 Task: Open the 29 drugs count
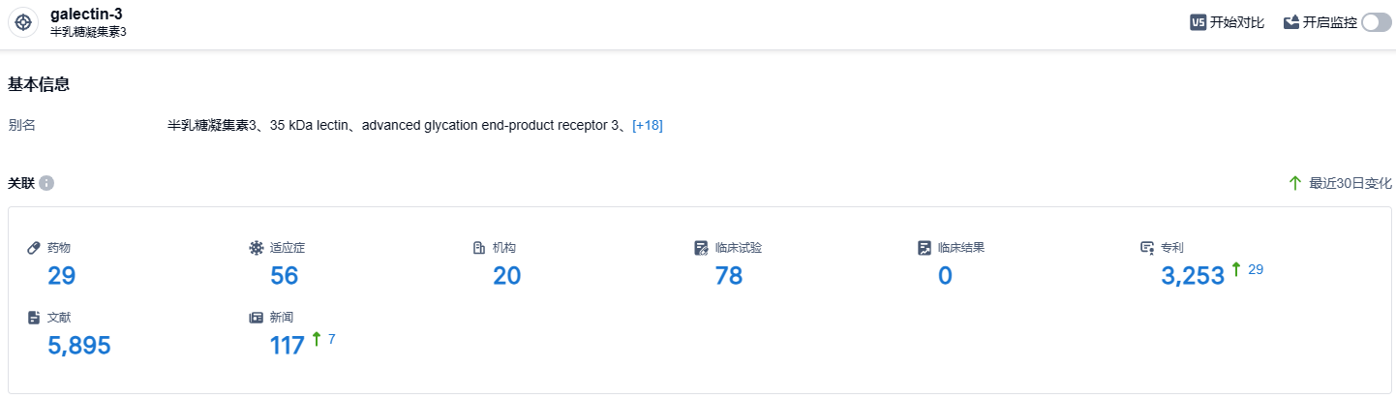tap(62, 276)
